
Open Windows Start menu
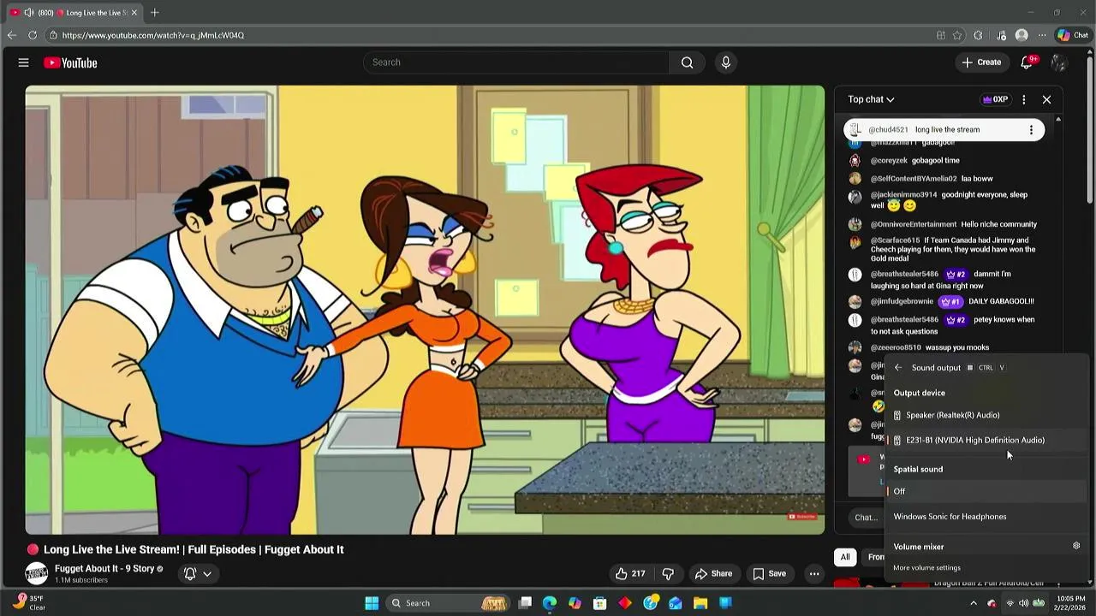coord(372,603)
